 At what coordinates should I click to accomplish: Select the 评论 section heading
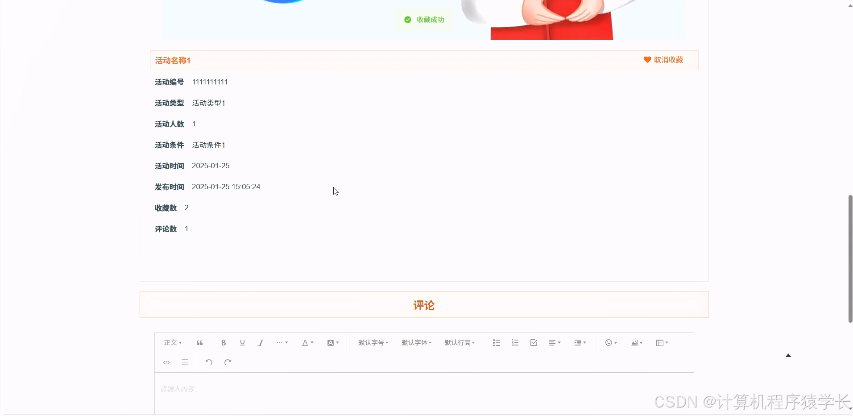pos(423,305)
